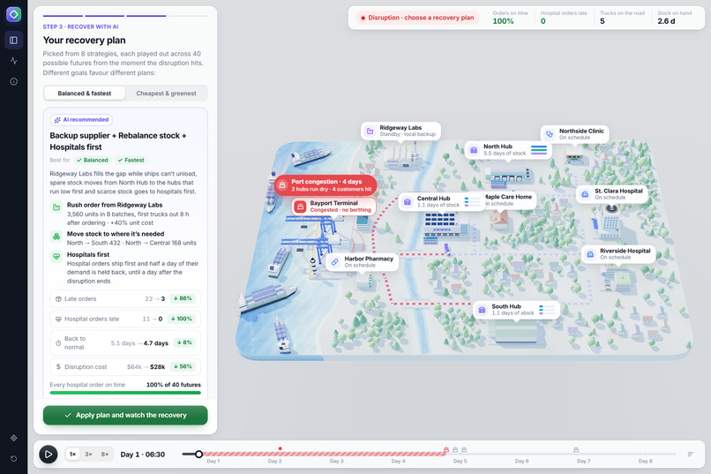The height and width of the screenshot is (474, 711).
Task: Click the Disruption cost 56% reduction badge
Action: point(183,366)
